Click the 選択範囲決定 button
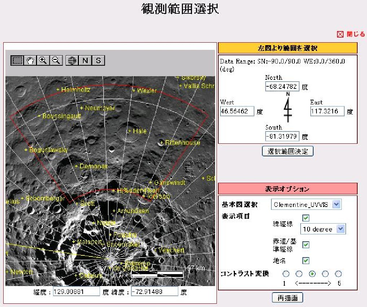This screenshot has height=307, width=367. (288, 151)
